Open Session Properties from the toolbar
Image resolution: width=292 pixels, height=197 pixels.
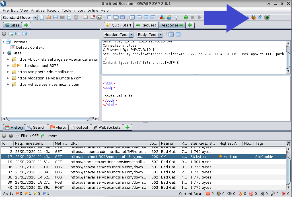(69, 17)
